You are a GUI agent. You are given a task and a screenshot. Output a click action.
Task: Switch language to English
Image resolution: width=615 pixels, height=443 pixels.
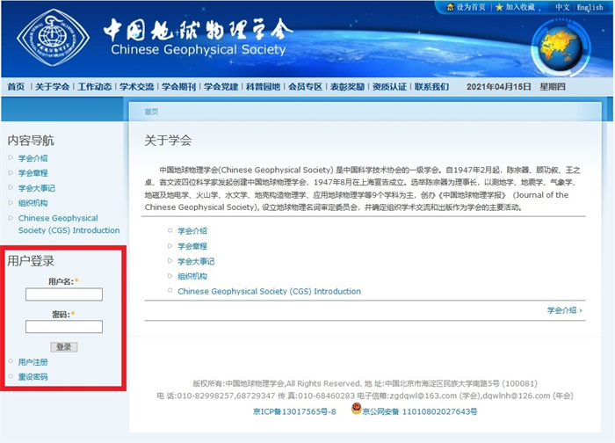(590, 7)
